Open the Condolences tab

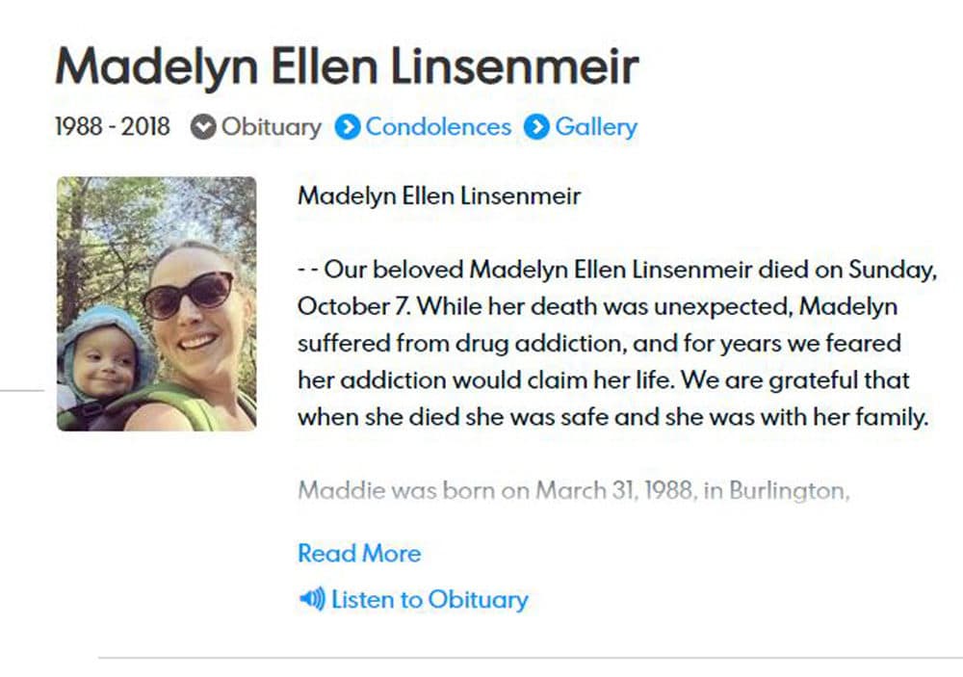pyautogui.click(x=438, y=127)
